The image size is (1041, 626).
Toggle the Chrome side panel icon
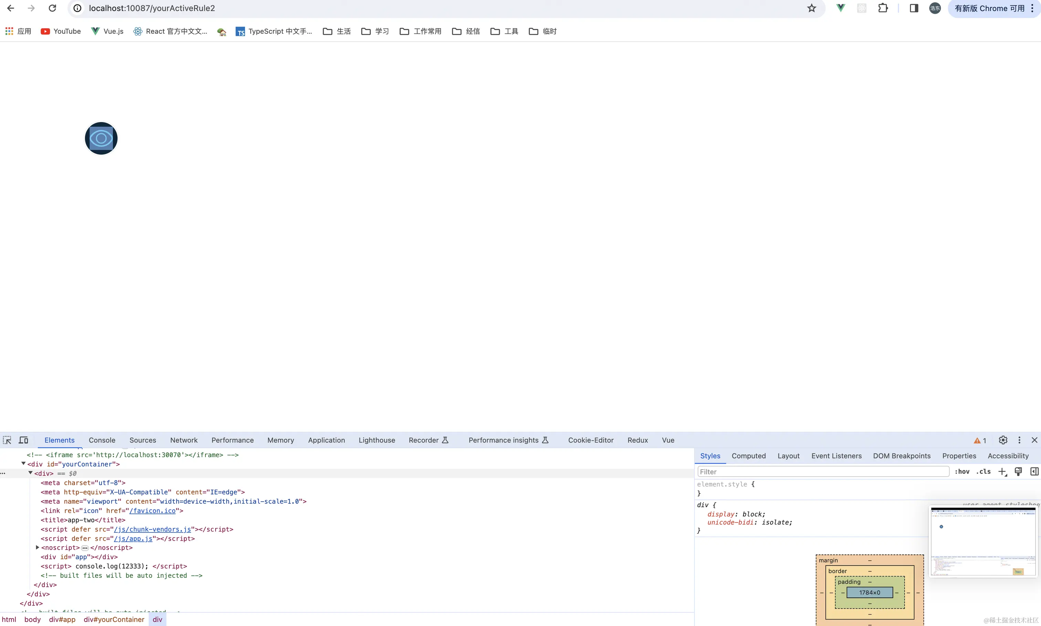(x=914, y=8)
